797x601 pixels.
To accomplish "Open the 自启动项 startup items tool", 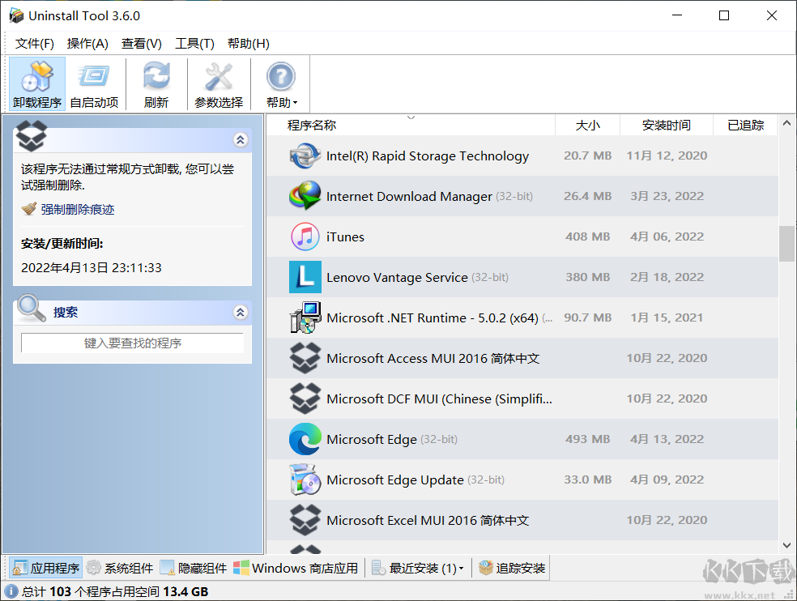I will pos(94,84).
